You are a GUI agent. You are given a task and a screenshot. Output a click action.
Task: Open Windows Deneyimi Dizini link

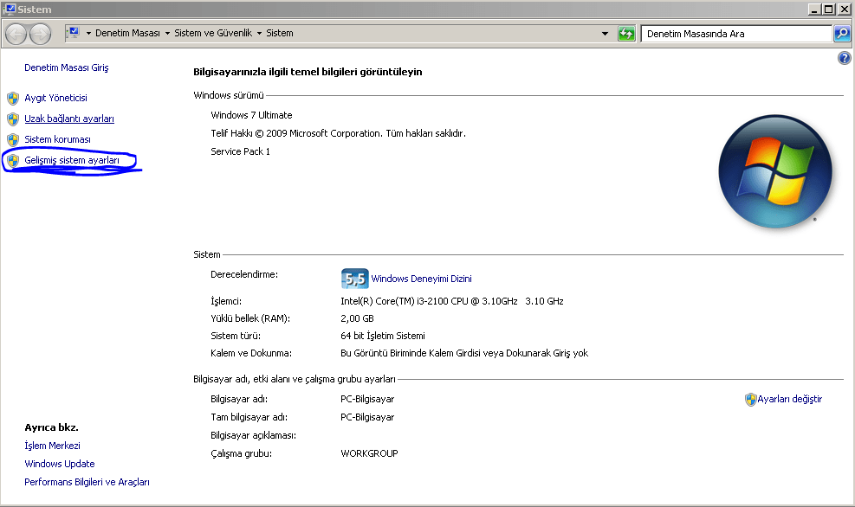422,279
